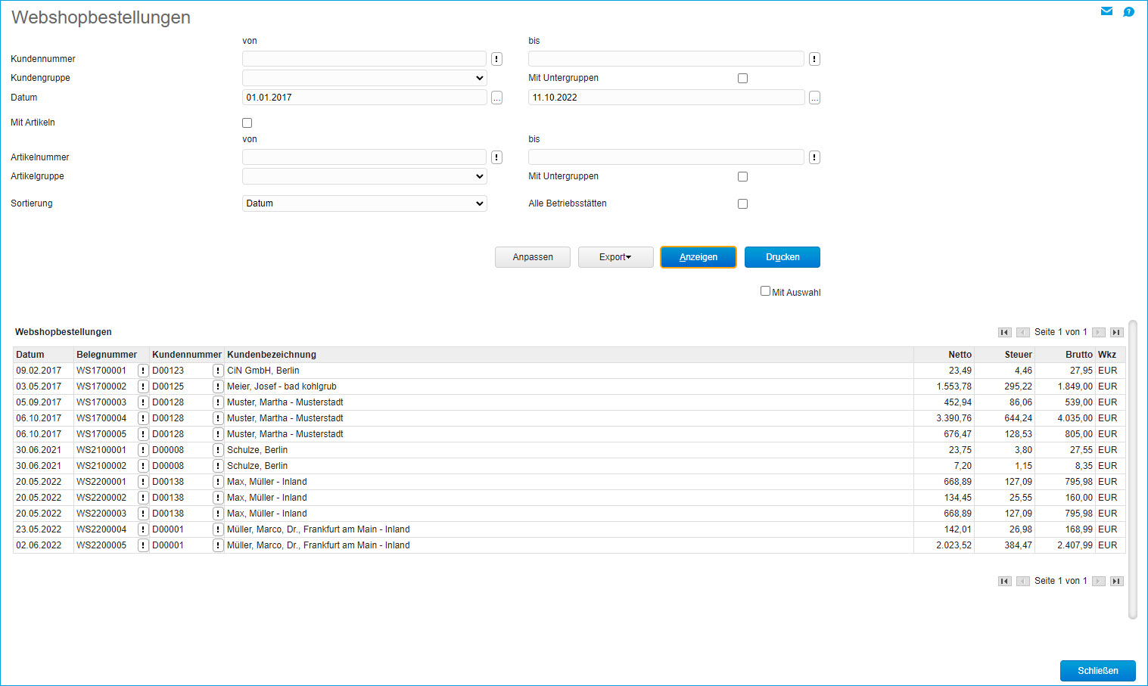Open customer icon in WS1700003 row
The height and width of the screenshot is (686, 1148).
point(218,402)
